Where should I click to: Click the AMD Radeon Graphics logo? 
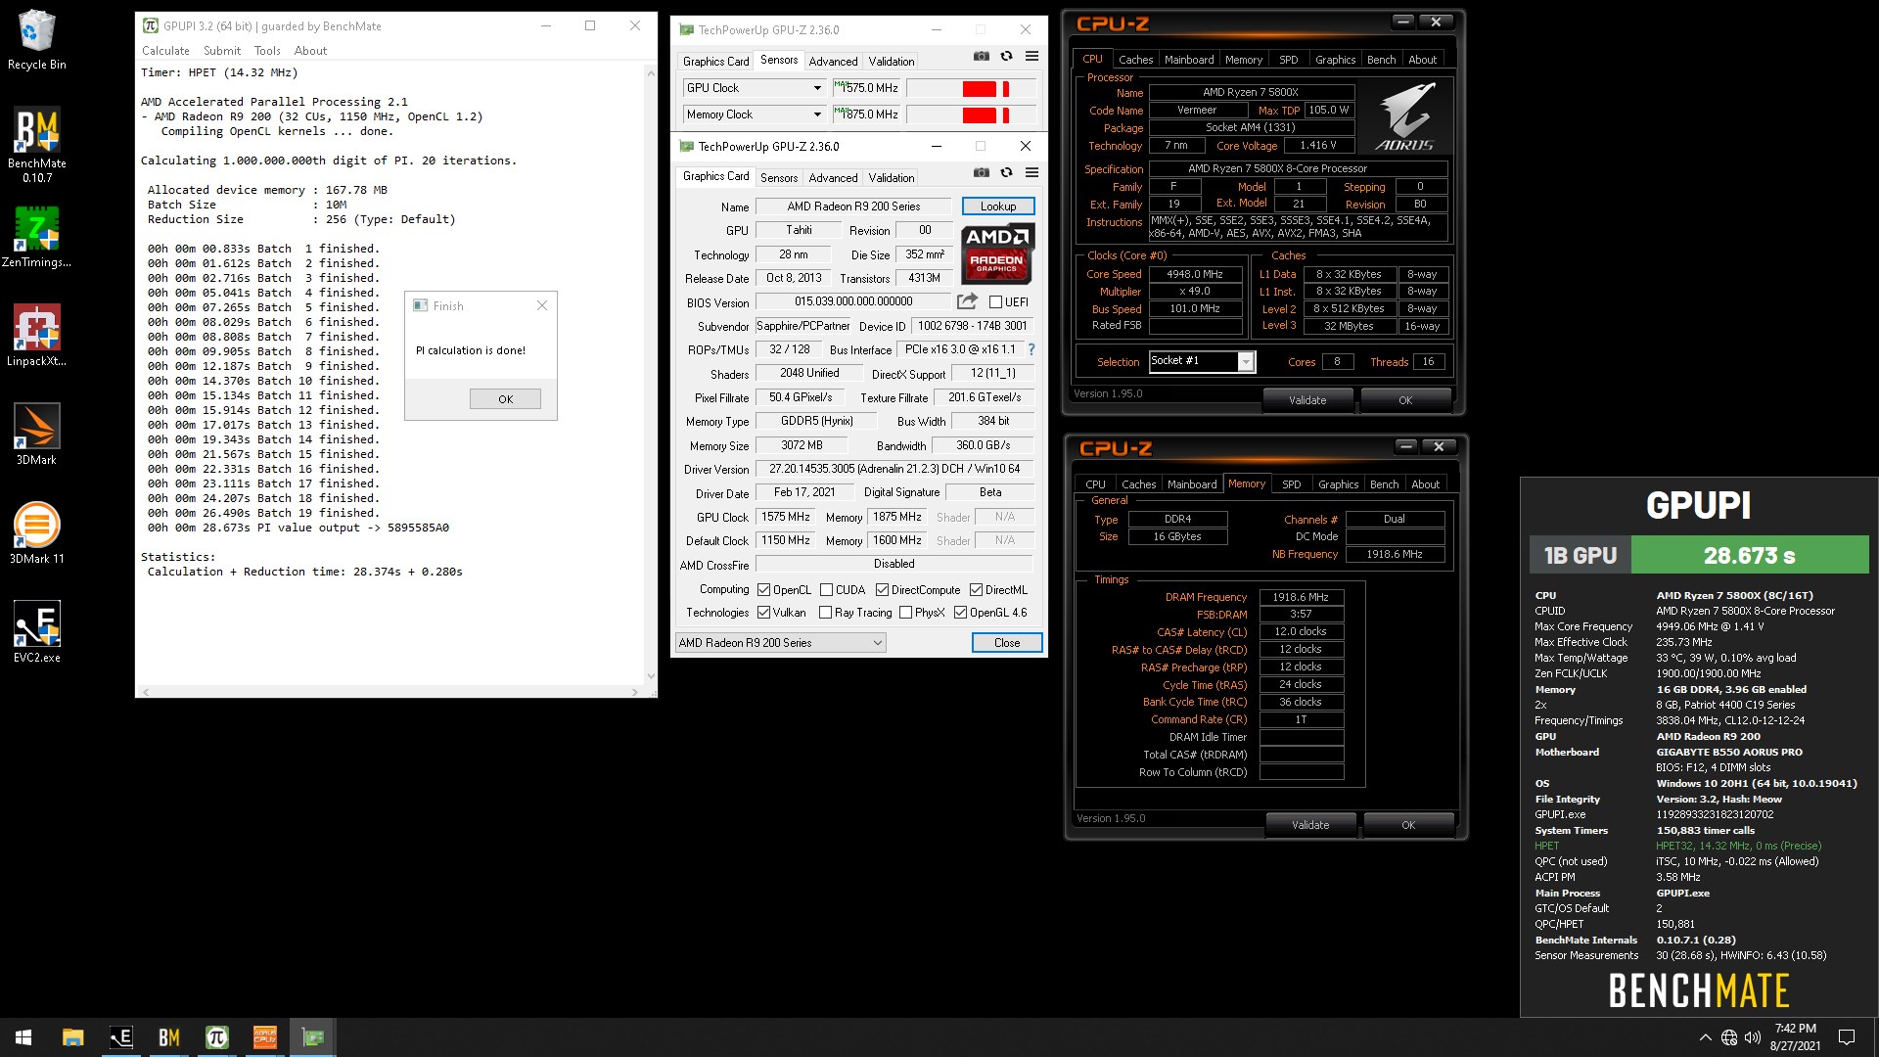tap(997, 253)
